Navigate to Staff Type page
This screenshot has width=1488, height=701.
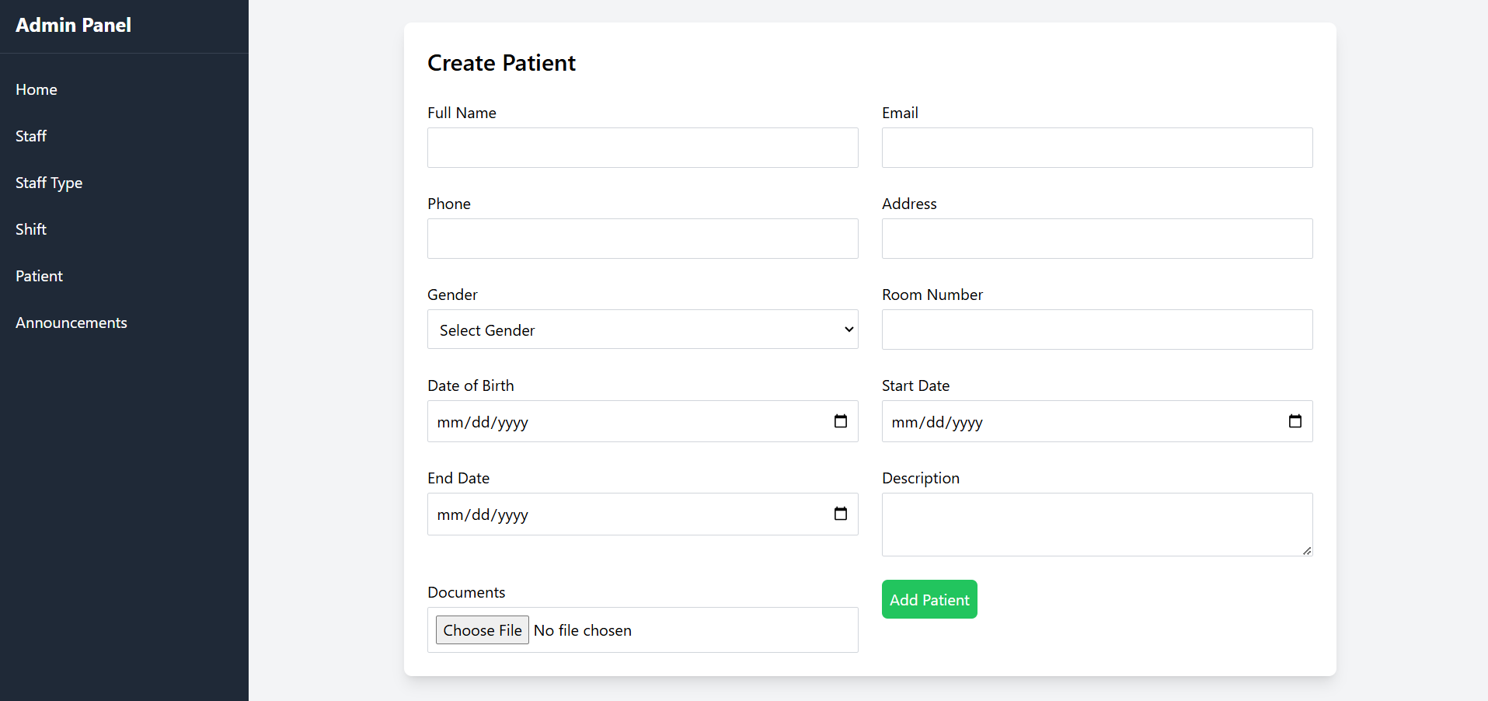(x=49, y=183)
